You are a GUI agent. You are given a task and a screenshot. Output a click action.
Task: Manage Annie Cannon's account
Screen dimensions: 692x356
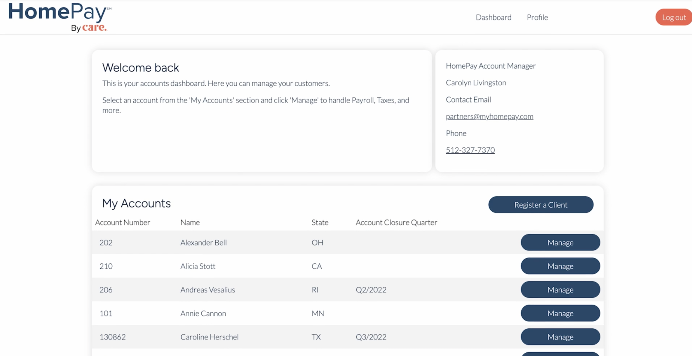click(560, 313)
